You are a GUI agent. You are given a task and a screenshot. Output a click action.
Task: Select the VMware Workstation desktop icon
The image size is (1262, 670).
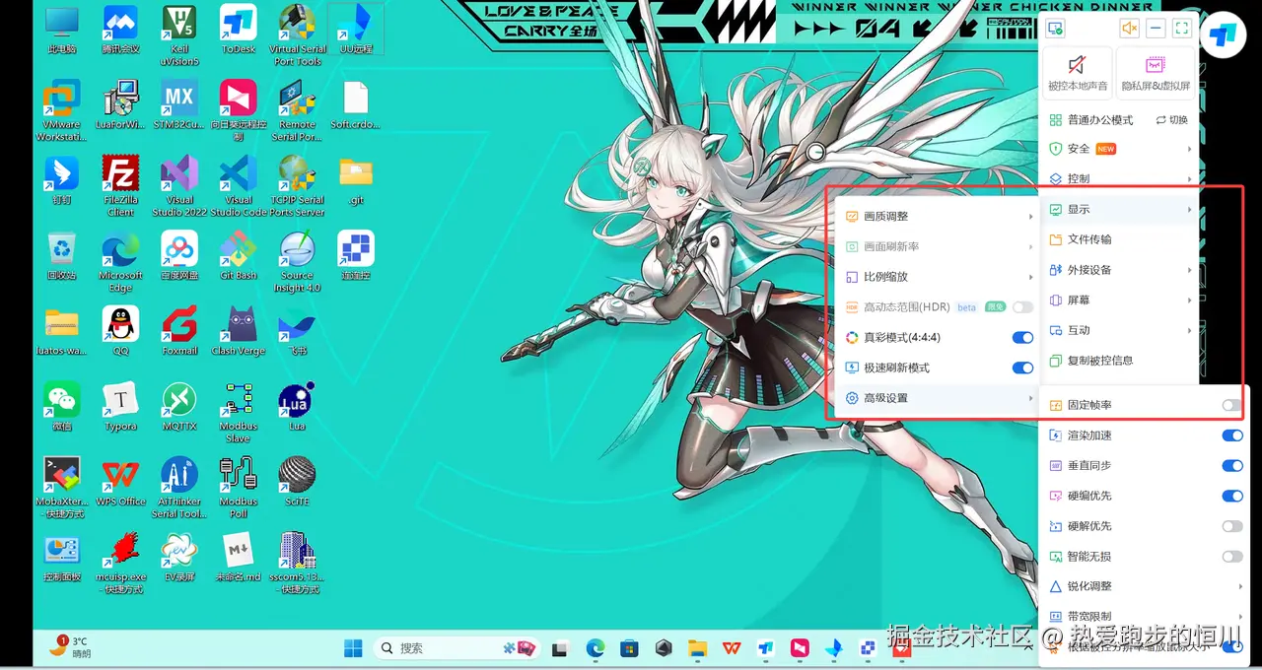[x=61, y=110]
